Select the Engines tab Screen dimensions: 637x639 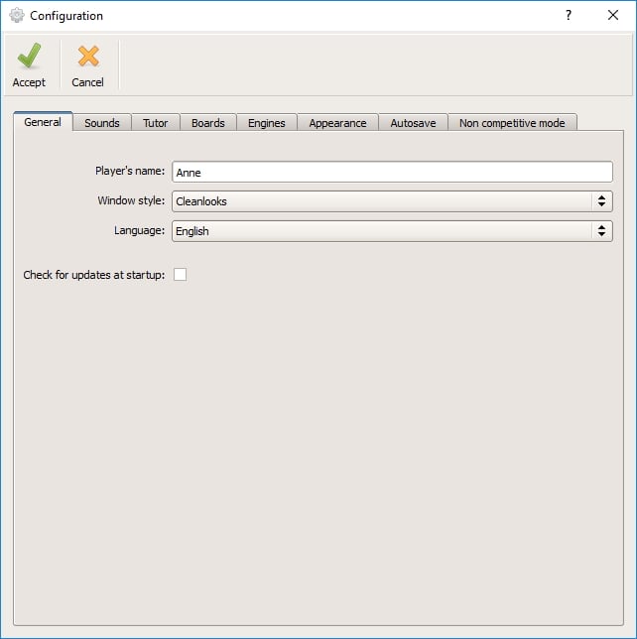[266, 123]
